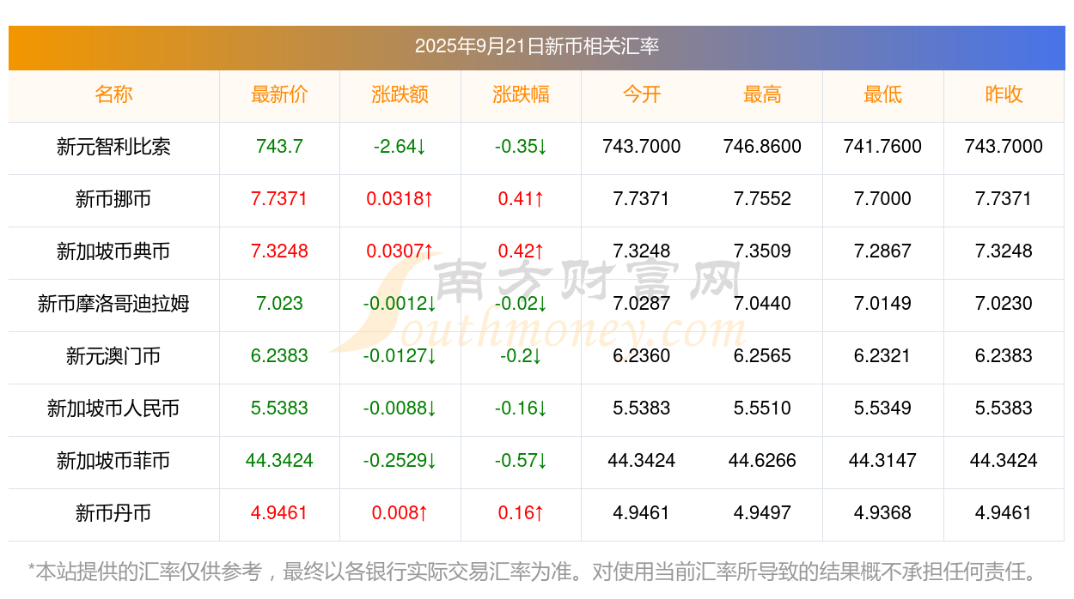The width and height of the screenshot is (1074, 599).
Task: Select the 昨收 column header
Action: pos(1004,94)
